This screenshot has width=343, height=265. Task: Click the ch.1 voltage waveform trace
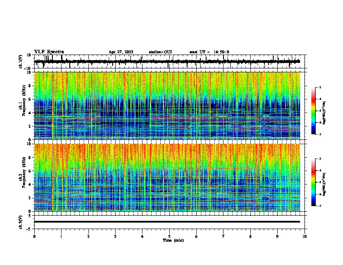click(x=167, y=61)
